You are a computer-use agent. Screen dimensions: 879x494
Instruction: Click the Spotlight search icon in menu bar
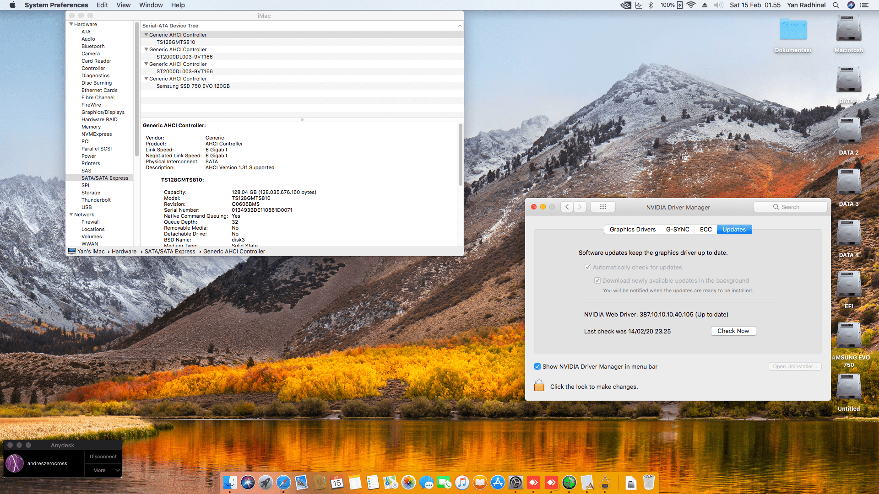[x=836, y=5]
